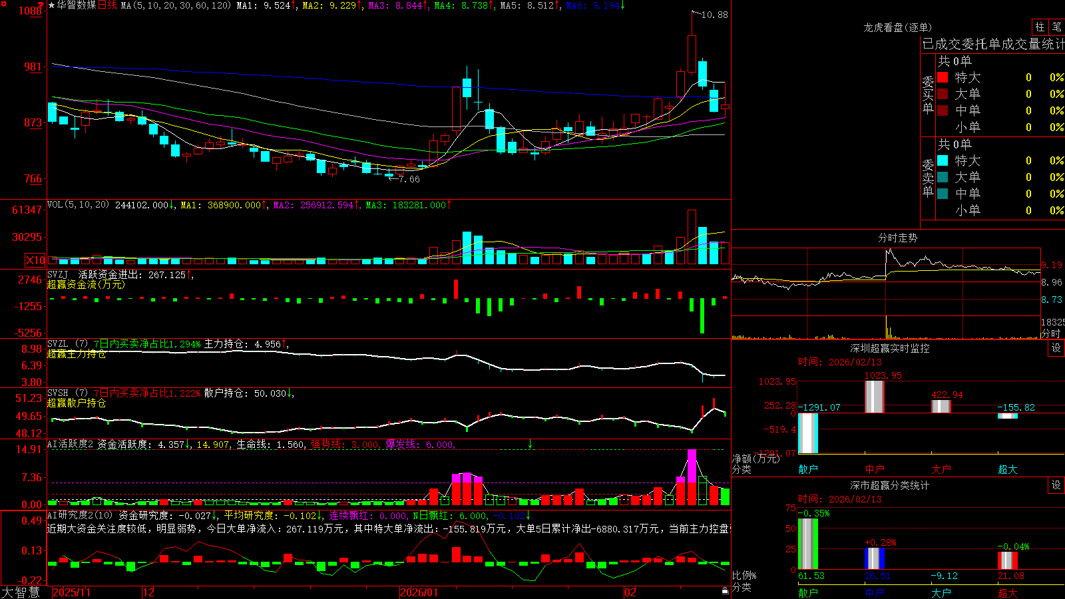Click the 10.88 high price marker
Screen dimensions: 1065x599
click(714, 15)
